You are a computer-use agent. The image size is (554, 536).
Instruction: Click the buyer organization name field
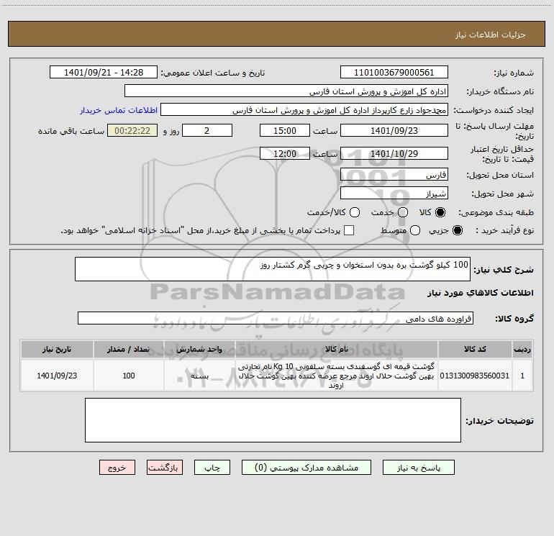click(x=286, y=91)
